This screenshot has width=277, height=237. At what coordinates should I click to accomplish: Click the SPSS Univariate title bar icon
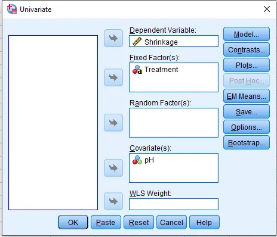click(12, 9)
